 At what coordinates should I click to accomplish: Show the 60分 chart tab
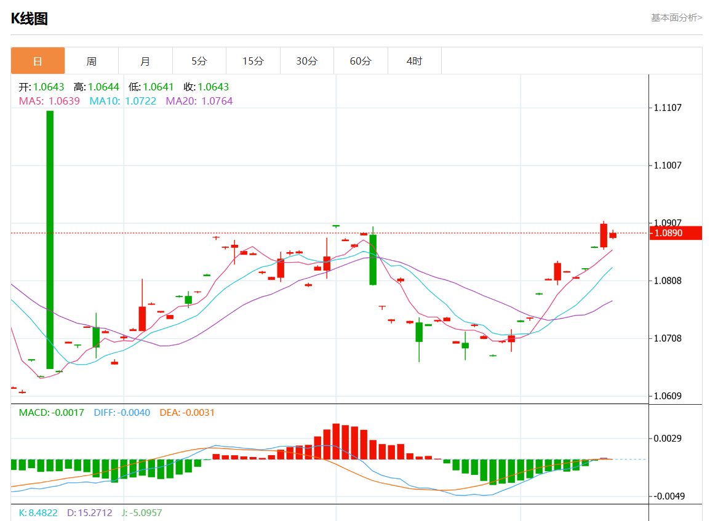[361, 61]
